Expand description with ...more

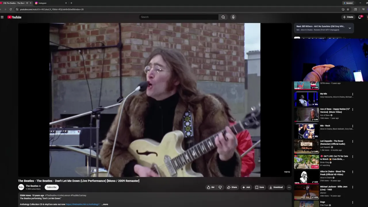coord(105,204)
